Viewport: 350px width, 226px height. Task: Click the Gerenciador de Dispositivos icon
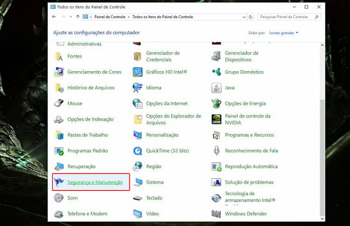(x=216, y=56)
